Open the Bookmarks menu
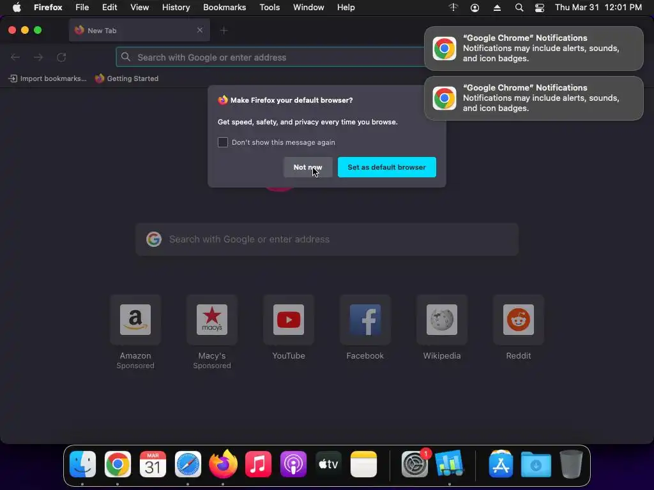Screen dimensions: 654x490 pyautogui.click(x=224, y=8)
